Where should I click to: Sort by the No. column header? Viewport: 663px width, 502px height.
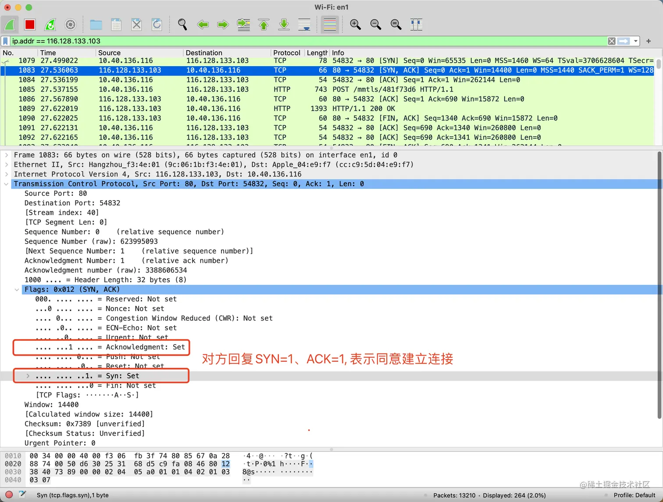point(19,53)
